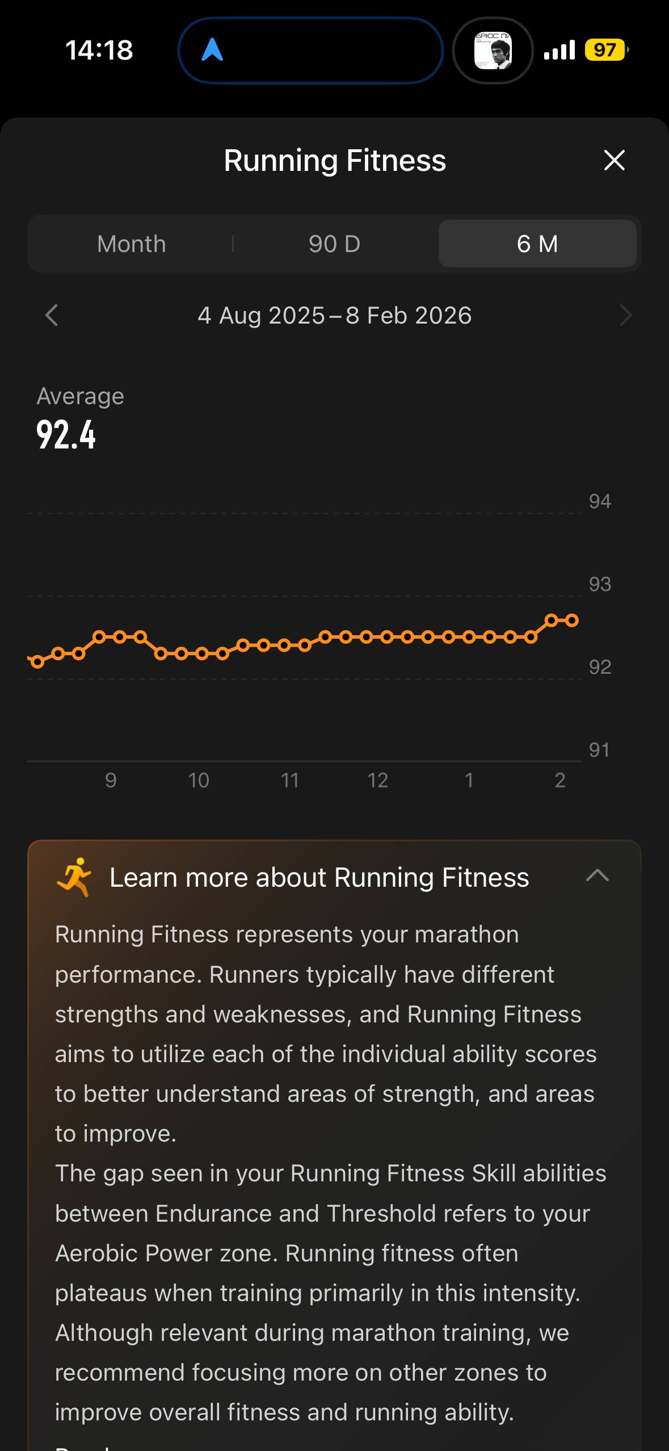Switch to the Month tab
The width and height of the screenshot is (669, 1451).
click(x=132, y=244)
